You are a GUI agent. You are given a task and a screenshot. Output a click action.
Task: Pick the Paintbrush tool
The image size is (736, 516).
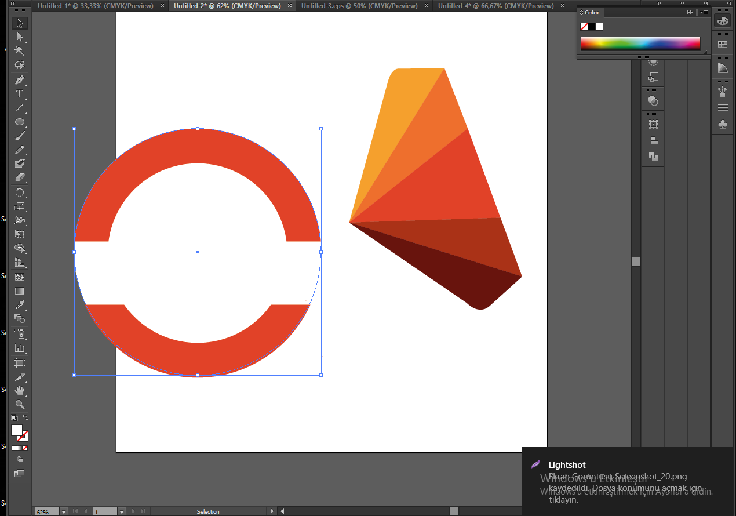pos(20,136)
